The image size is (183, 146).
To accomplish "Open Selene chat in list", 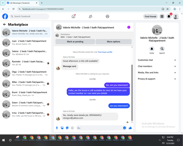I will (26, 53).
